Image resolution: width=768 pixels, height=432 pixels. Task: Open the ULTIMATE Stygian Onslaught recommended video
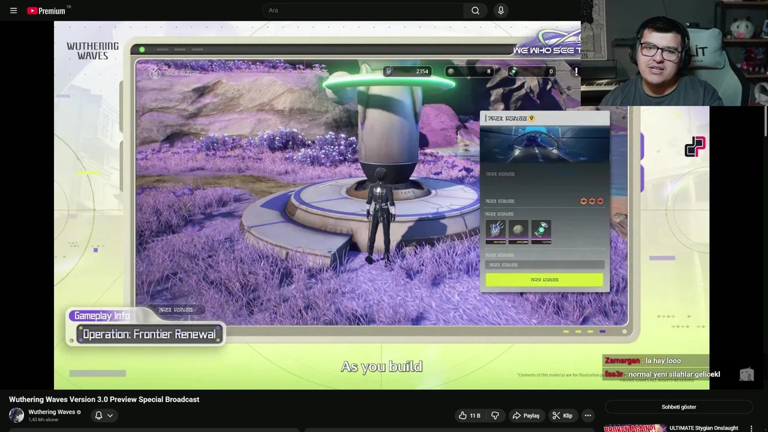pyautogui.click(x=704, y=428)
